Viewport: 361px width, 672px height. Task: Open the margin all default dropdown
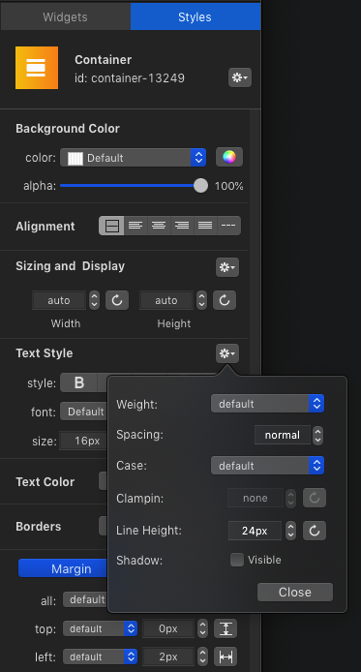(85, 599)
